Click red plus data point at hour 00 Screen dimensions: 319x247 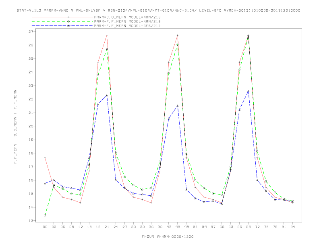[x=45, y=158]
